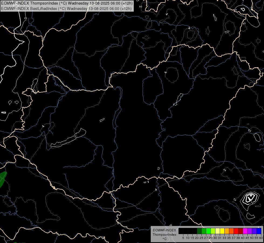Viewport: 264px width, 243px height.
Task: Select the bright red 37–39 legend swatch
Action: 236,231
